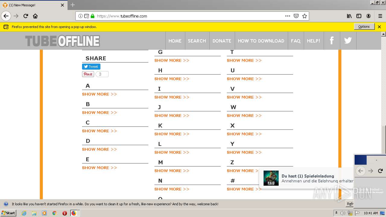Open TubeOffline Facebook page icon
The width and height of the screenshot is (386, 217).
click(332, 40)
